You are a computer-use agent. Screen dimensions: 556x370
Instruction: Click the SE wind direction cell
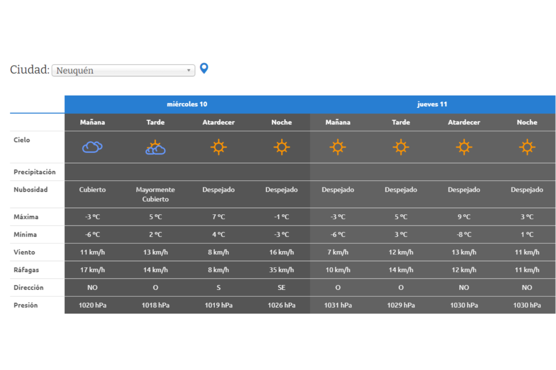282,287
